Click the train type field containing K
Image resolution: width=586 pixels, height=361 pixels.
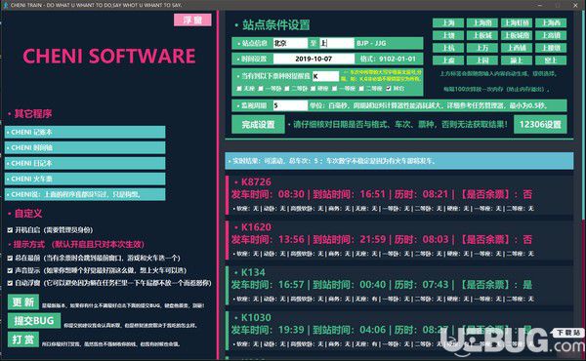coord(325,76)
